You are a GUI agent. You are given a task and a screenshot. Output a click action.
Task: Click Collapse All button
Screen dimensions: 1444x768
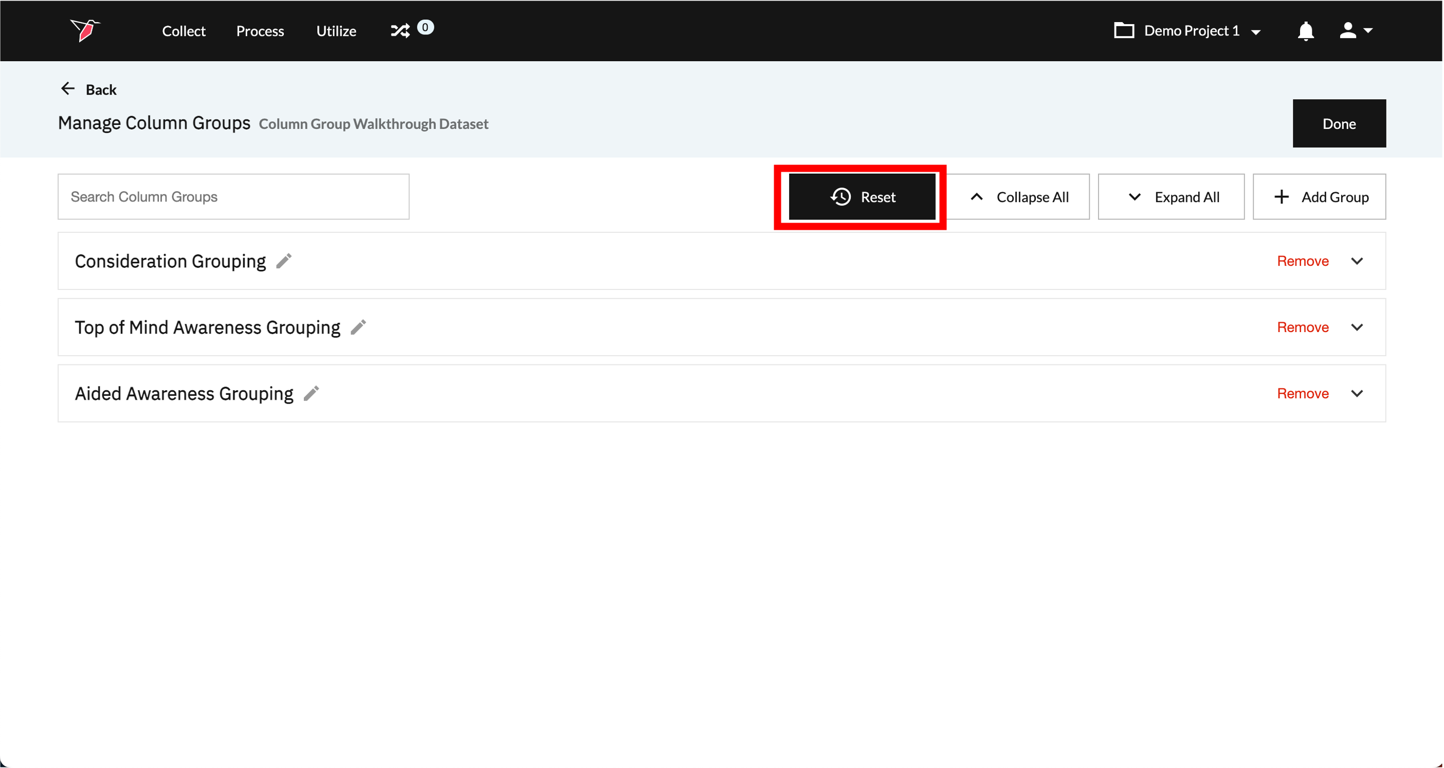point(1018,197)
